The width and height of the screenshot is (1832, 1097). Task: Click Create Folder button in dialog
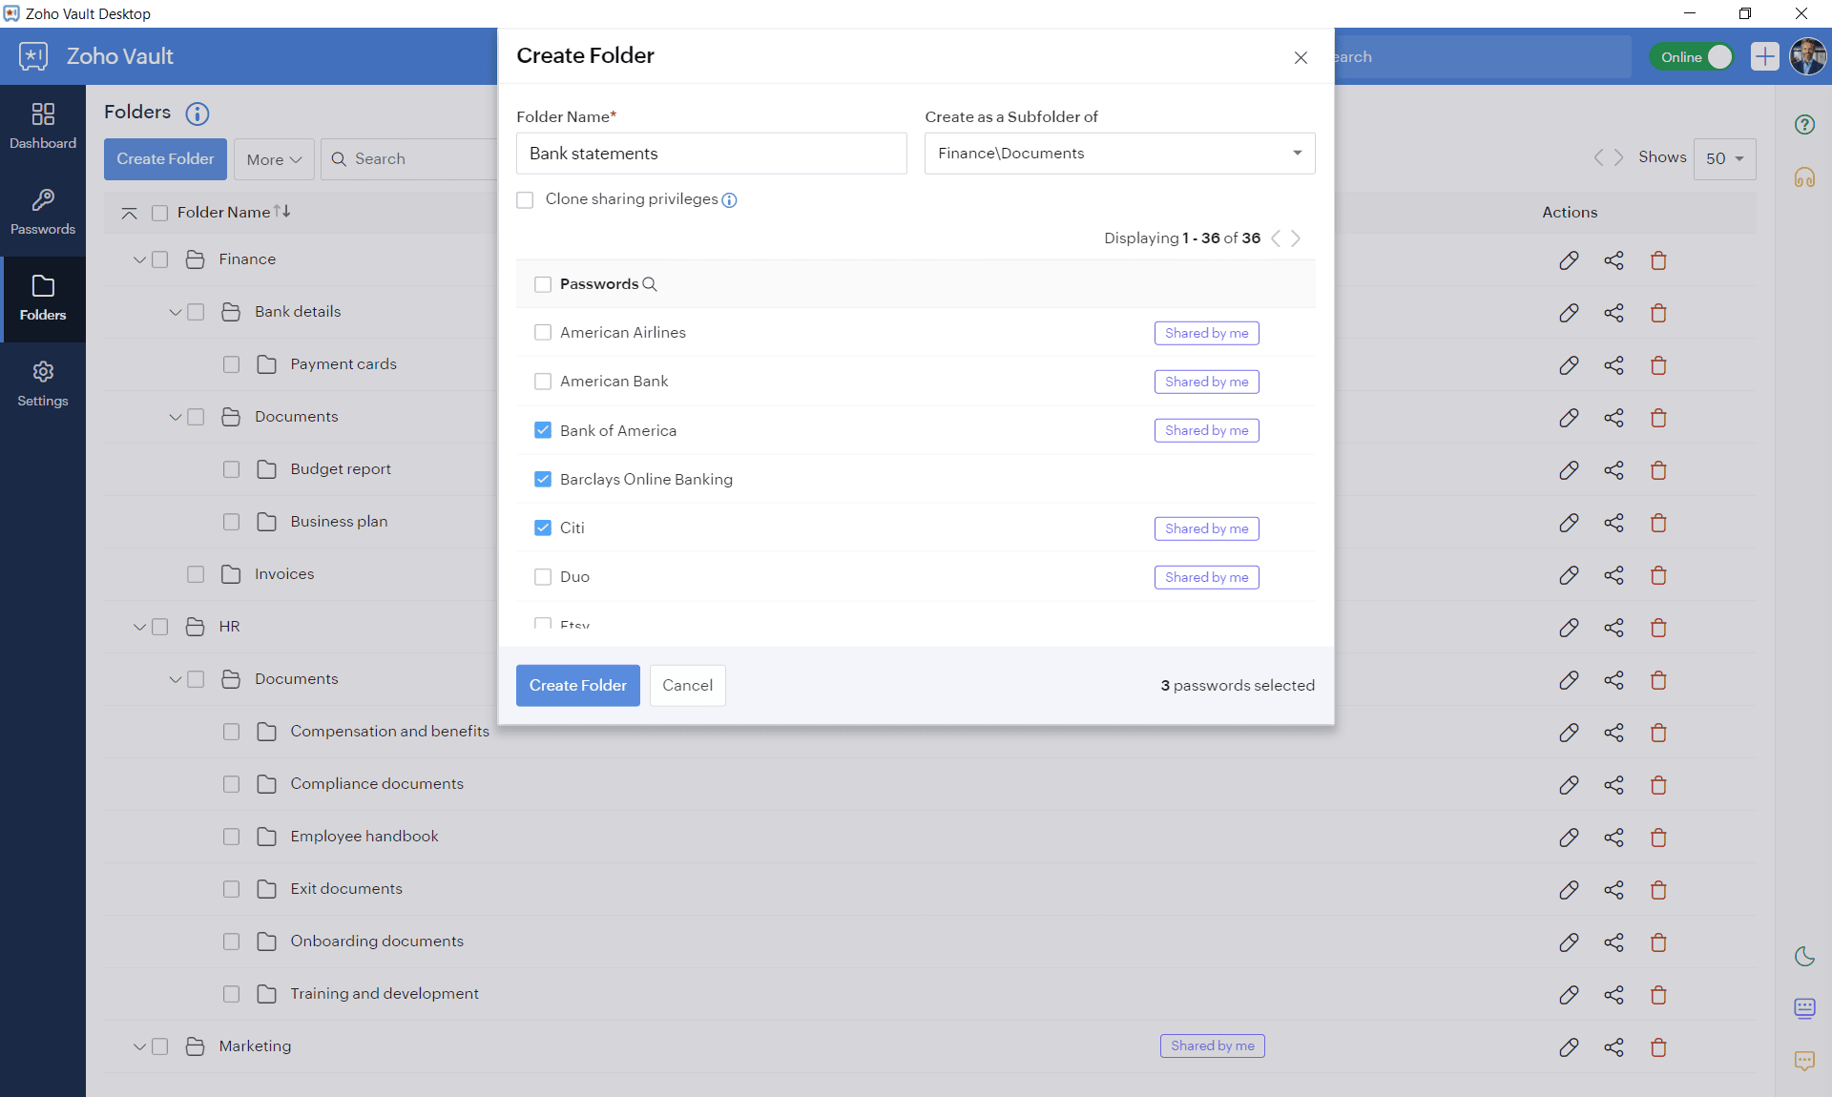577,685
